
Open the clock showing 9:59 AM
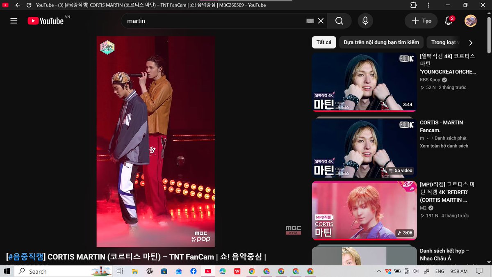tap(459, 271)
